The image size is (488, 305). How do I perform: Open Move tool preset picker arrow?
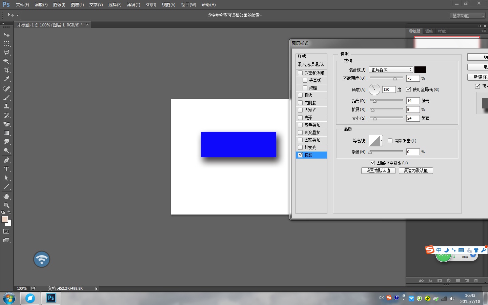point(18,15)
